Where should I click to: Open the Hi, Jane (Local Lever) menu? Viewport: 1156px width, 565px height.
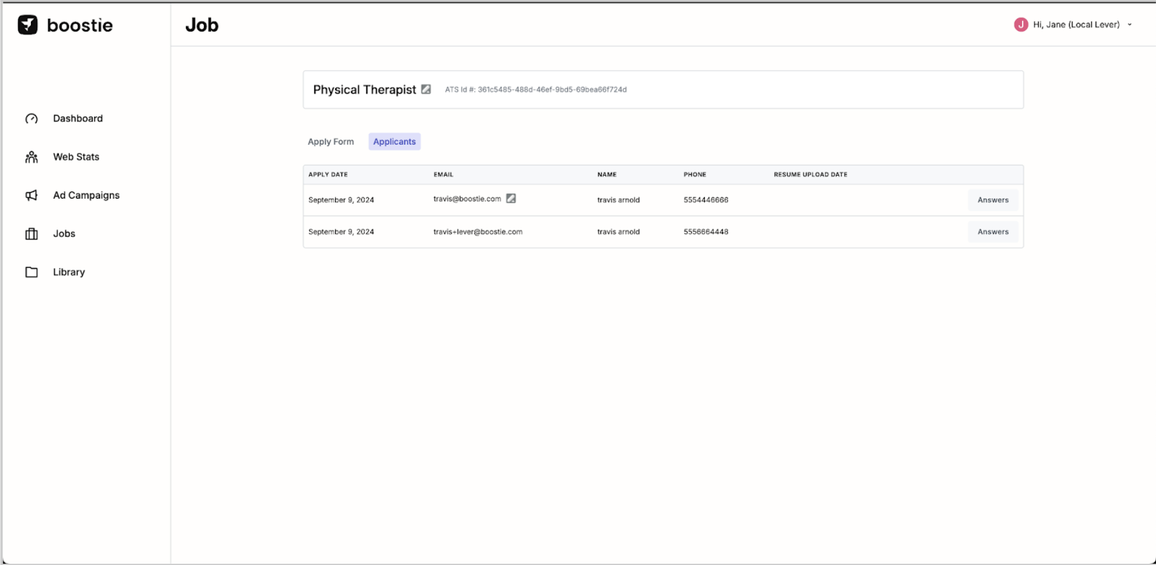point(1076,24)
